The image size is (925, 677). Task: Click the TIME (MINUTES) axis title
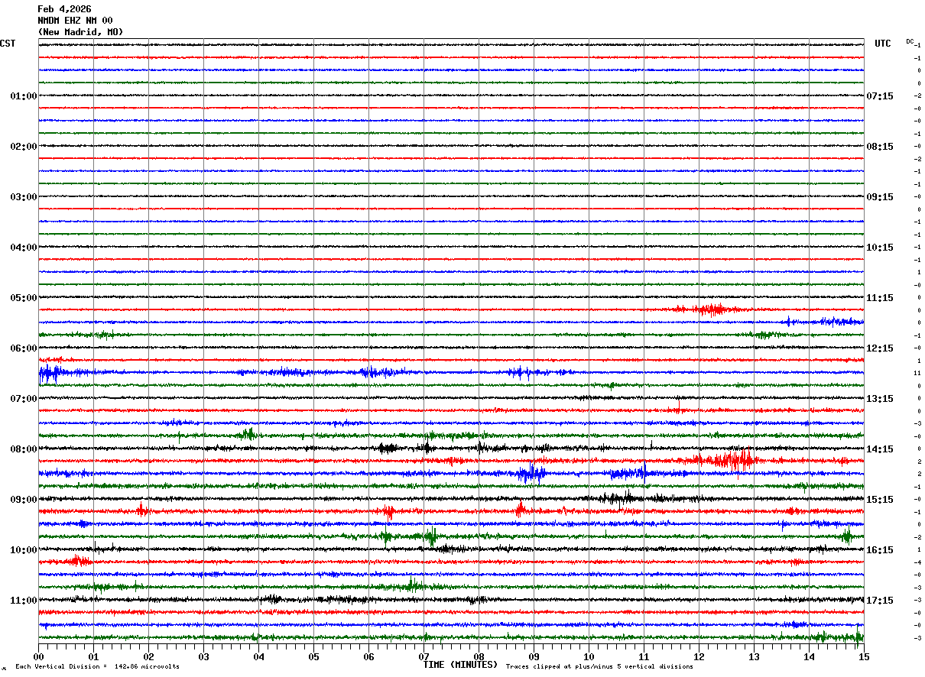(460, 665)
